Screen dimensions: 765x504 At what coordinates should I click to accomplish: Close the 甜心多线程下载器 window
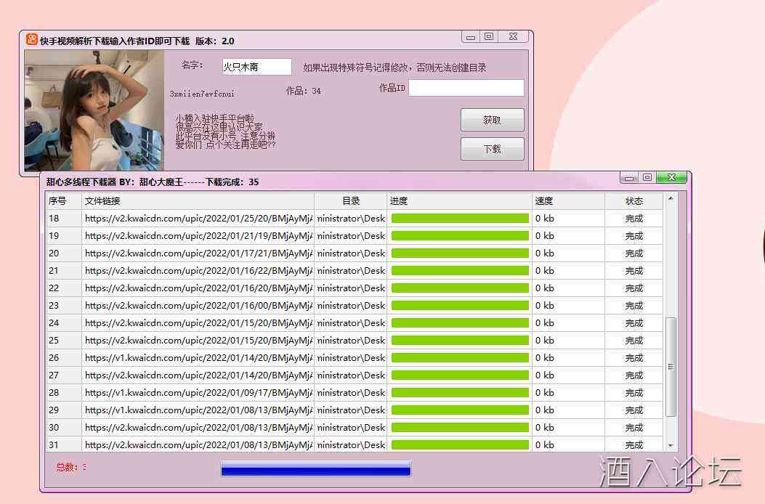click(671, 178)
